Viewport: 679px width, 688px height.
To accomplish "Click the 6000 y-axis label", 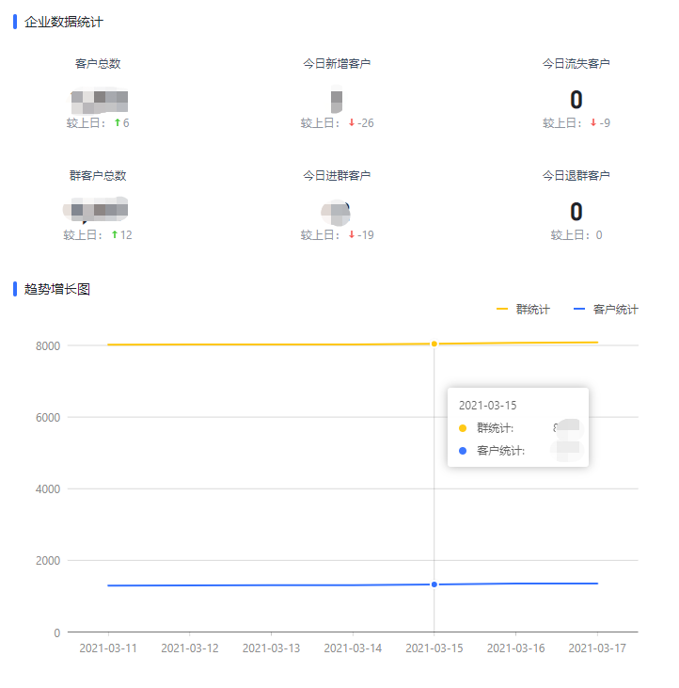I will click(48, 418).
